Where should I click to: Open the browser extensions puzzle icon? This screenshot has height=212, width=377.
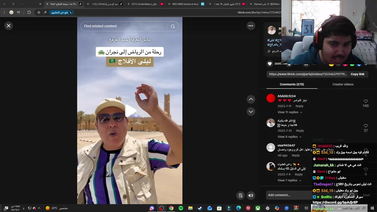click(x=29, y=12)
